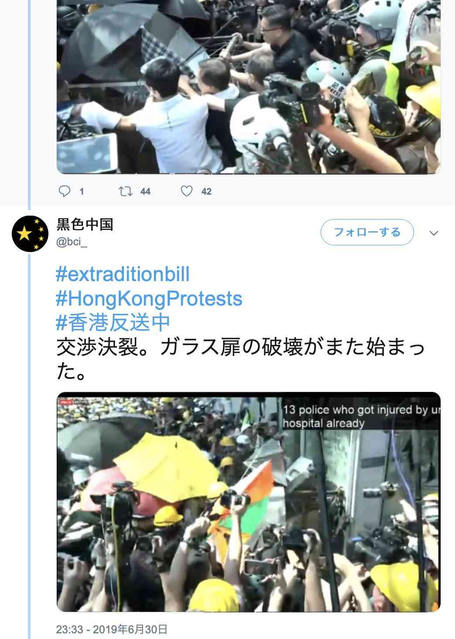Click the フォローする follow button
Viewport: 455px width, 639px height.
coord(367,232)
